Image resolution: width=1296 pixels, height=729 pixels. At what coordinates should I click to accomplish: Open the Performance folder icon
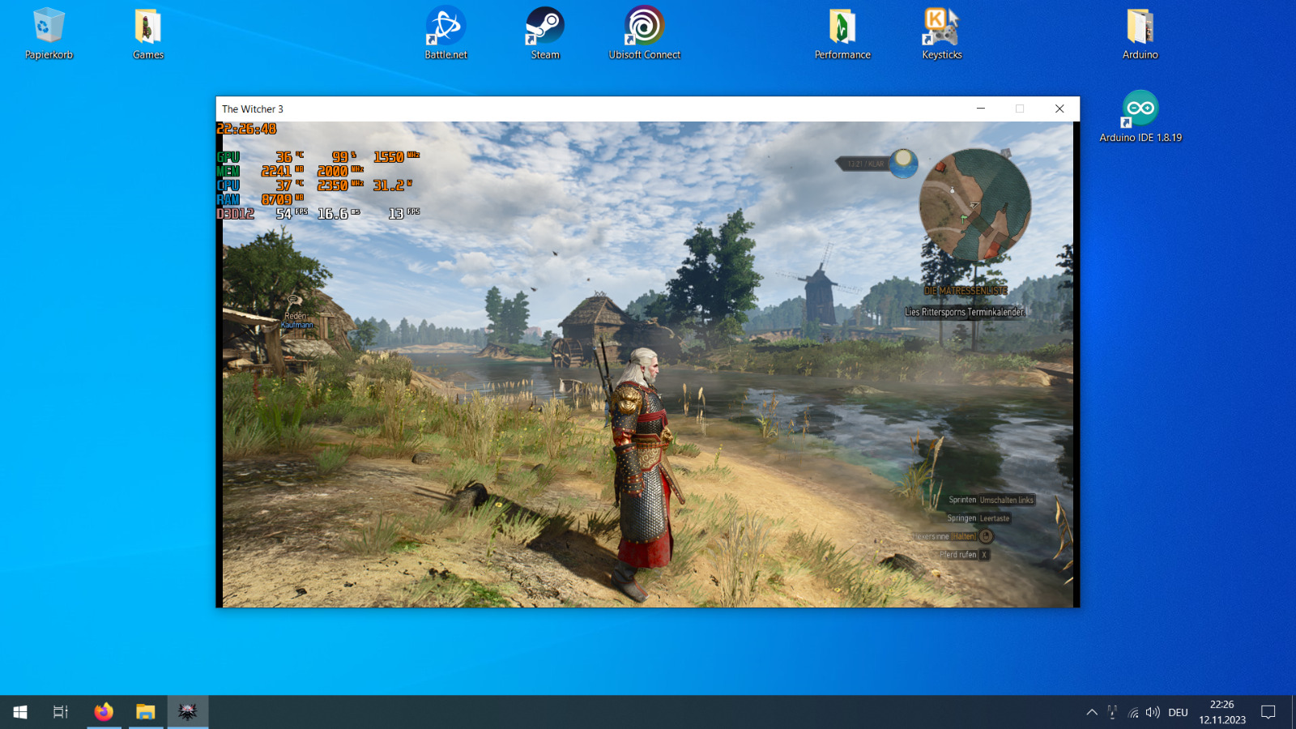pyautogui.click(x=842, y=34)
